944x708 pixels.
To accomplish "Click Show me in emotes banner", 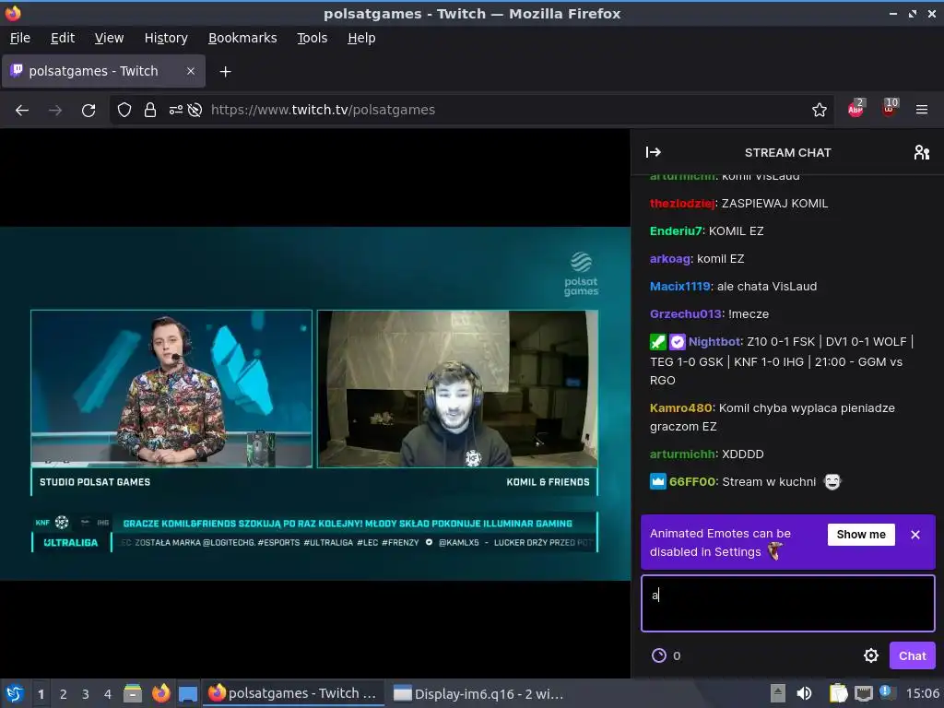I will pyautogui.click(x=861, y=535).
